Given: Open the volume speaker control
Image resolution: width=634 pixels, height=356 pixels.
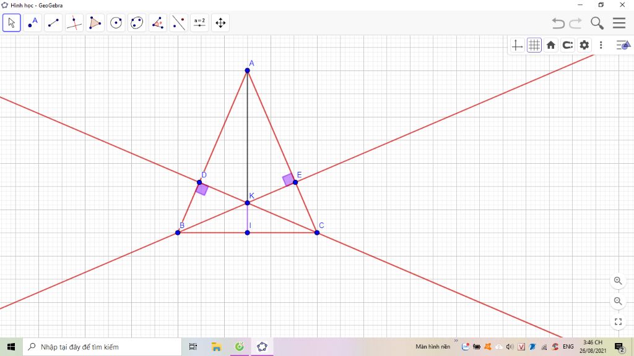Looking at the screenshot, I should click(x=510, y=347).
